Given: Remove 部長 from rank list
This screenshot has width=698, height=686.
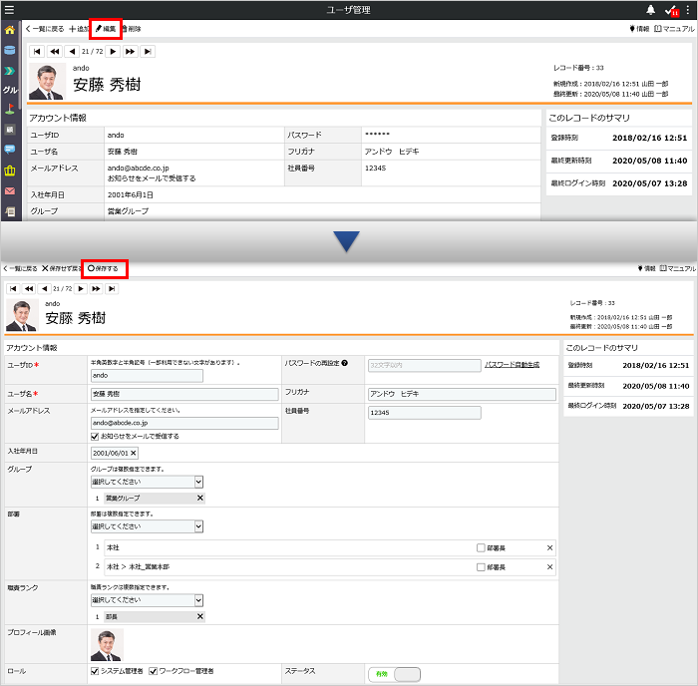Looking at the screenshot, I should pyautogui.click(x=200, y=616).
